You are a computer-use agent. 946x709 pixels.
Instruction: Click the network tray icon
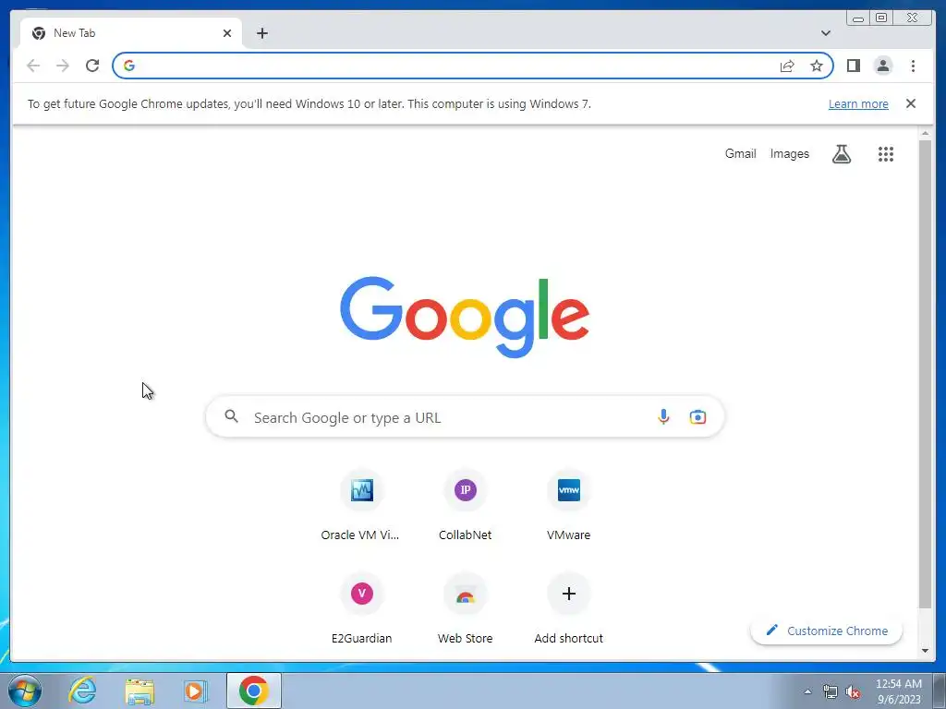[x=831, y=692]
